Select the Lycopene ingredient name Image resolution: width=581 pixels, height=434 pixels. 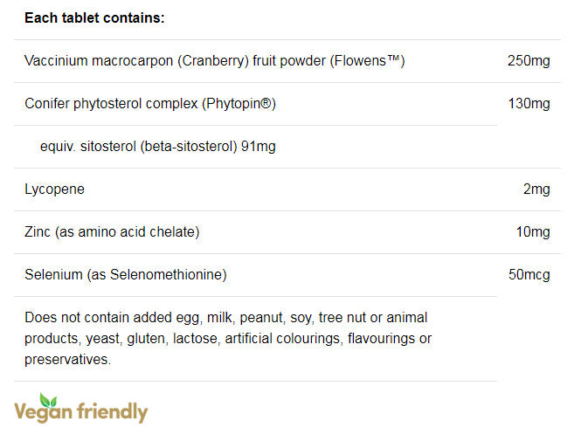point(54,189)
